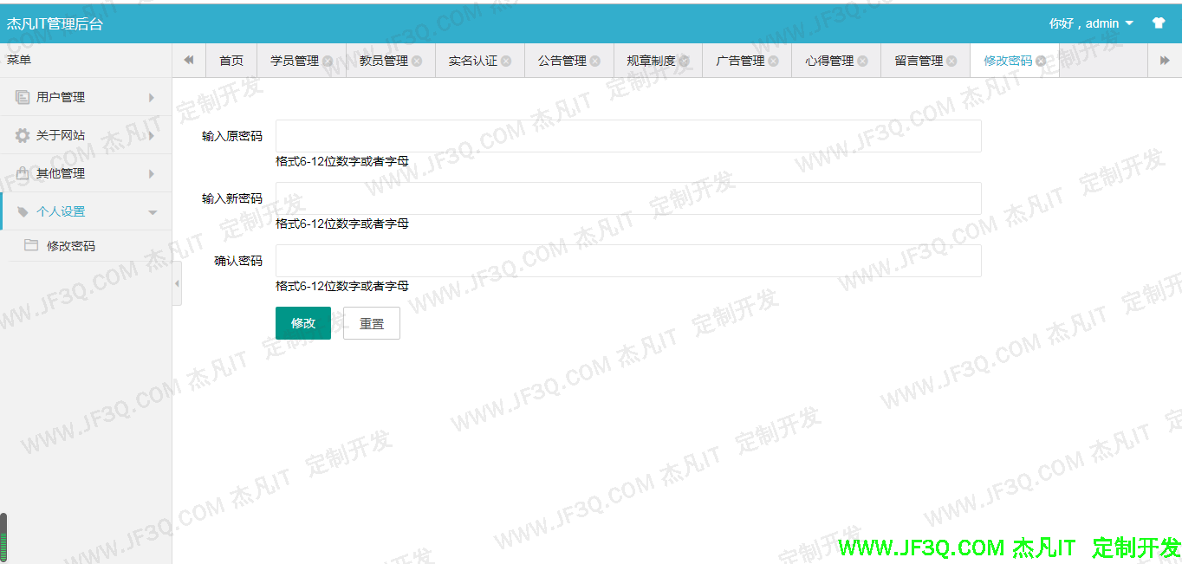Click the right double-arrow tab scroller
The height and width of the screenshot is (564, 1182).
coord(1166,60)
